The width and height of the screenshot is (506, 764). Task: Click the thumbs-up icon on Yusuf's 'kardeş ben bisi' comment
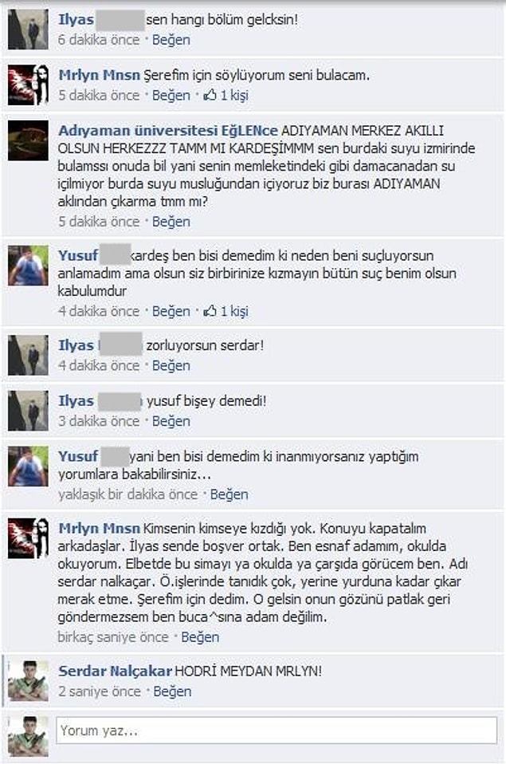(210, 310)
